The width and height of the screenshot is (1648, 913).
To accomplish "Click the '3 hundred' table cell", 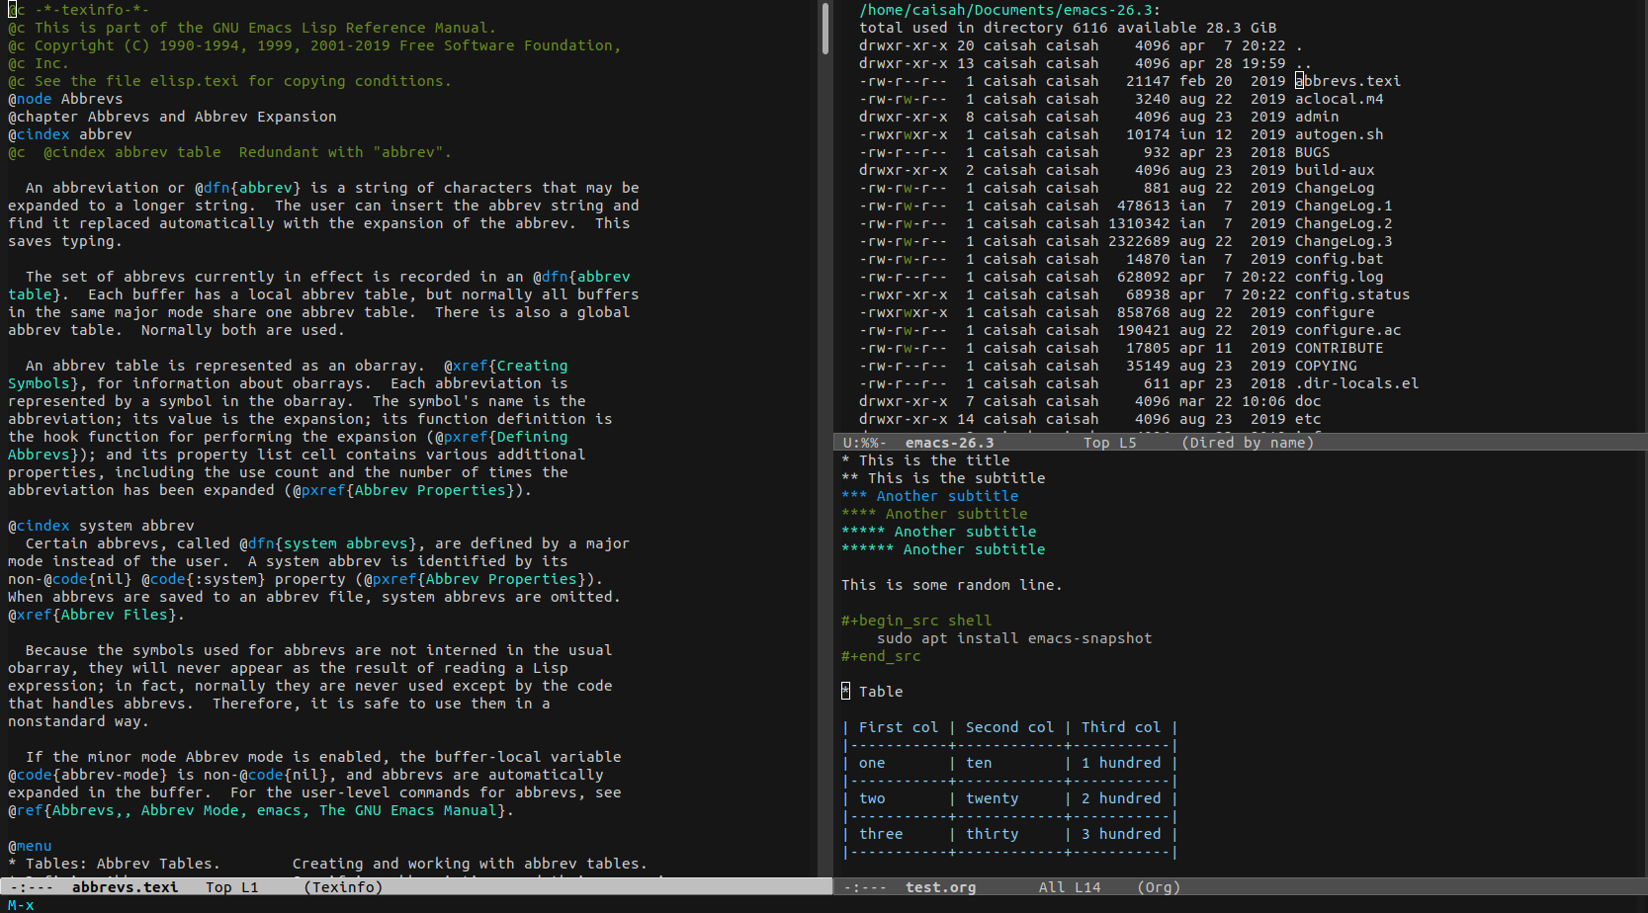I will point(1121,834).
